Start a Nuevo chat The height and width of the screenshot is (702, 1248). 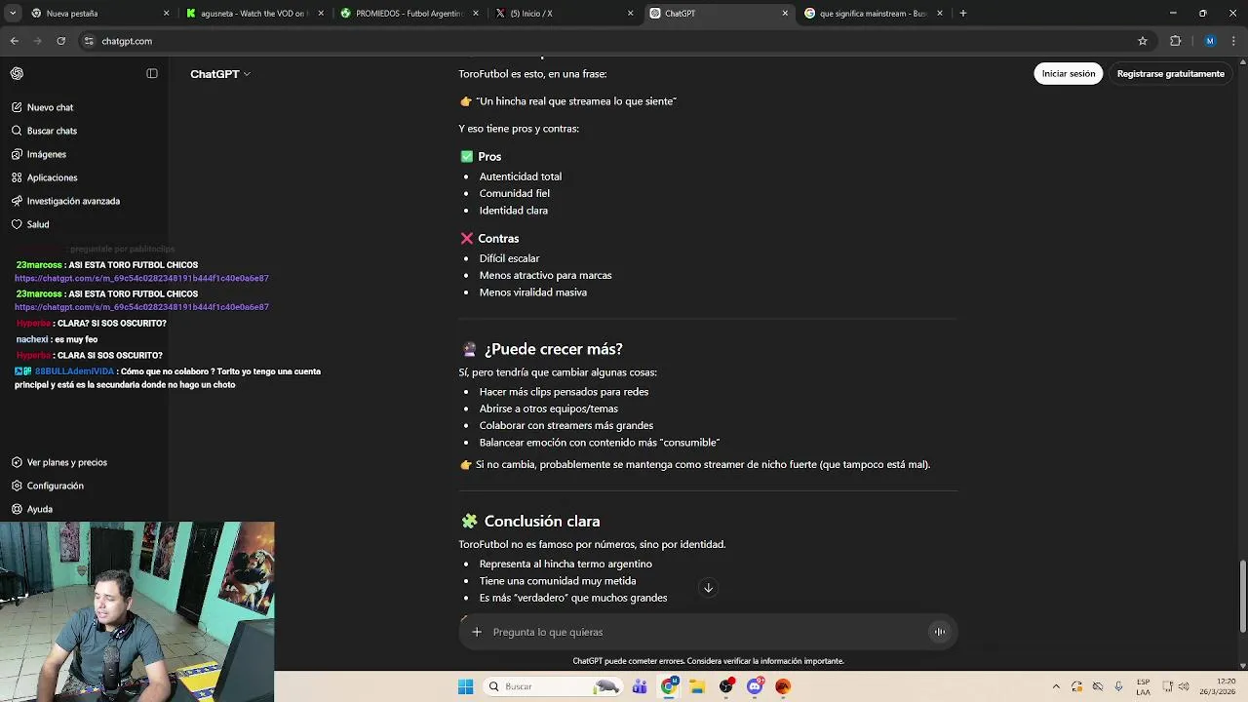tap(50, 107)
